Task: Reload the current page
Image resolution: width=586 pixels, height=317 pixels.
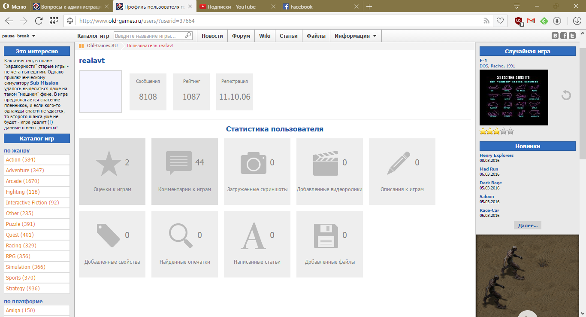Action: (39, 21)
